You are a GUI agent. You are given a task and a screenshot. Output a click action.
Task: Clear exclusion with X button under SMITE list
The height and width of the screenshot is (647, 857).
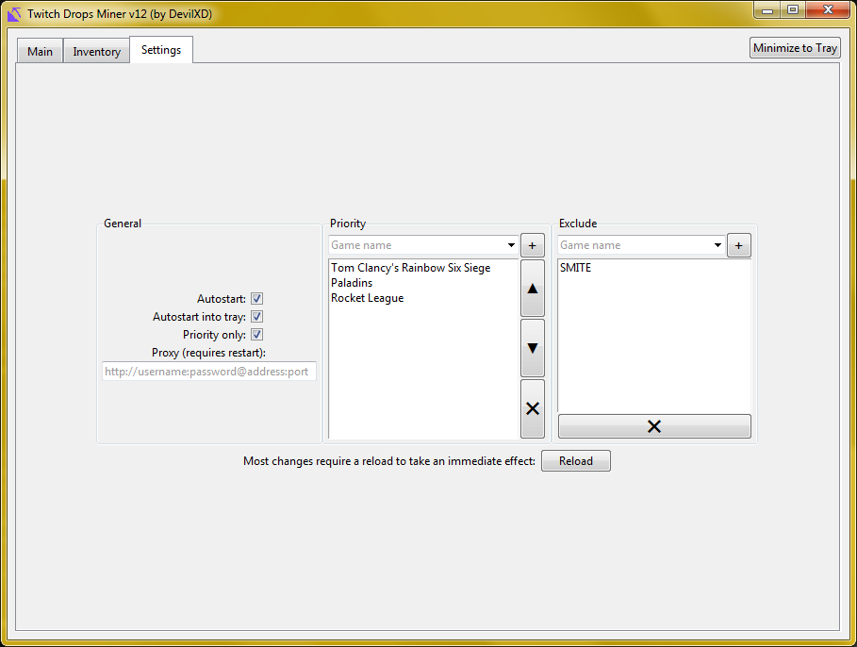tap(654, 425)
